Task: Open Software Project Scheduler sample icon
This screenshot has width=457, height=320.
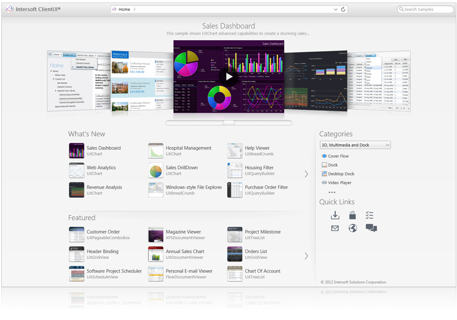Action: 77,274
